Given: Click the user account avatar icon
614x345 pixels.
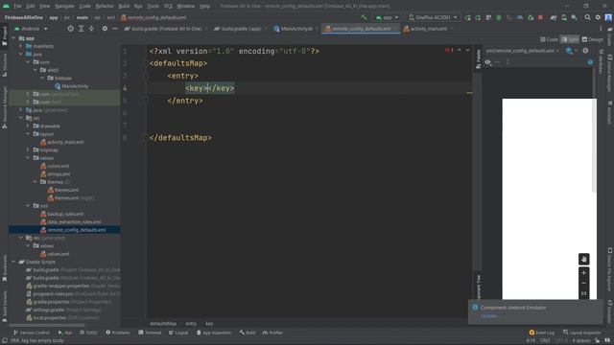Looking at the screenshot, I should pos(608,17).
